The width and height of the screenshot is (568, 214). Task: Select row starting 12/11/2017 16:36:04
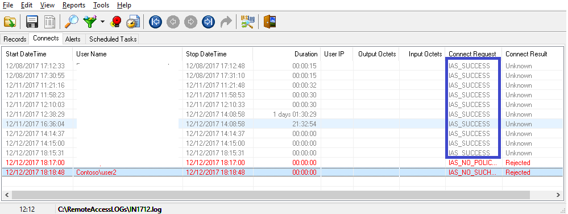[283, 124]
